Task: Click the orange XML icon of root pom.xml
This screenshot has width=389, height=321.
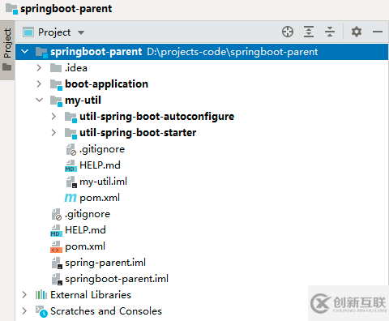Action: [x=56, y=246]
